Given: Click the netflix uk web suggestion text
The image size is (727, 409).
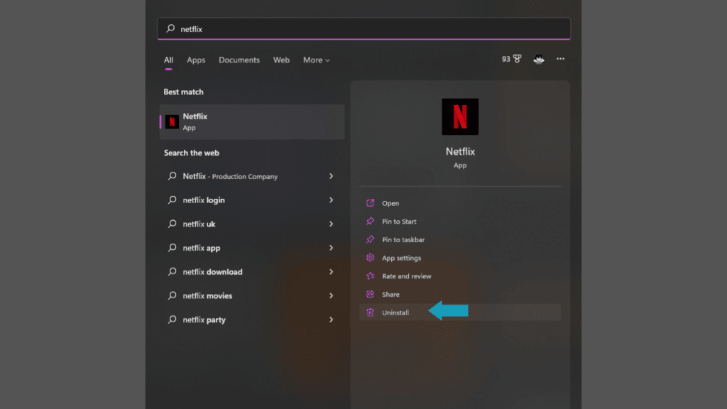Looking at the screenshot, I should coord(199,224).
